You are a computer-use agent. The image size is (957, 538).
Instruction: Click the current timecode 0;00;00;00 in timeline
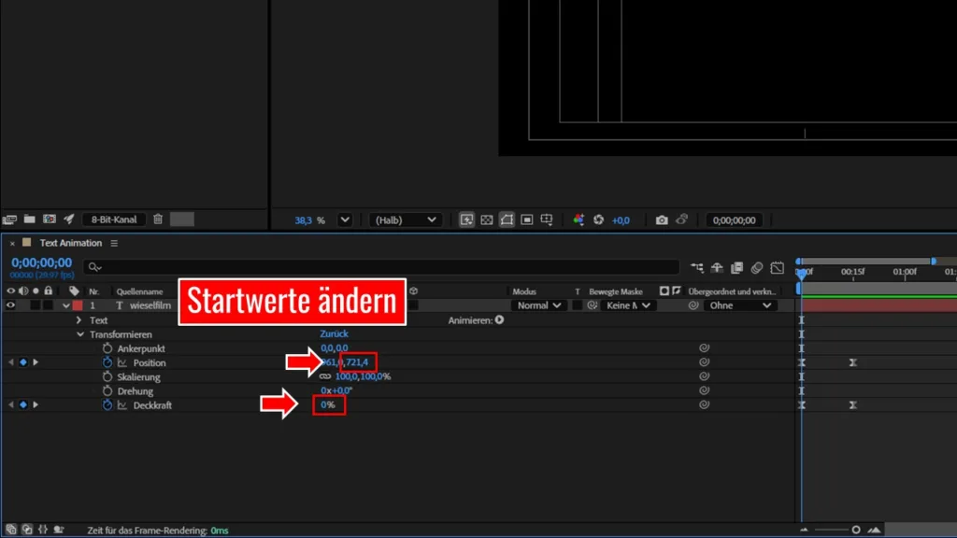click(x=41, y=262)
